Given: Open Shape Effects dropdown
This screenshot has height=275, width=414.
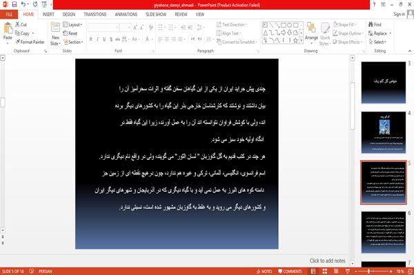Looking at the screenshot, I should [x=348, y=42].
